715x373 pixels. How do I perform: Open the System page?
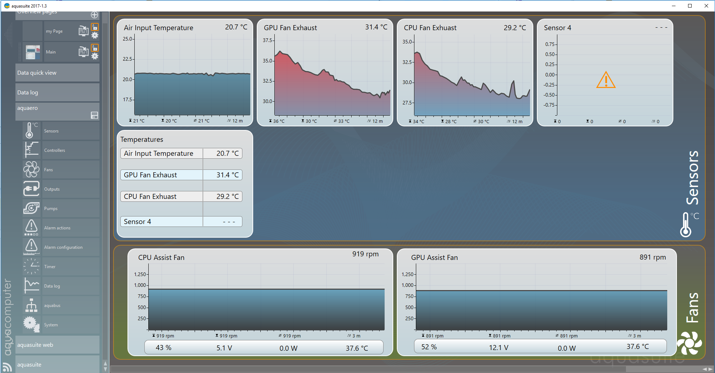[71, 325]
